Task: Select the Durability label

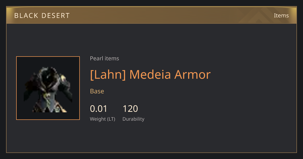Action: [133, 119]
